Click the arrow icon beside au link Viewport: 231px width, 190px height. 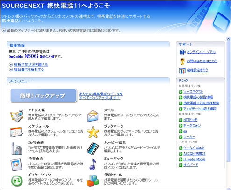[x=180, y=131]
